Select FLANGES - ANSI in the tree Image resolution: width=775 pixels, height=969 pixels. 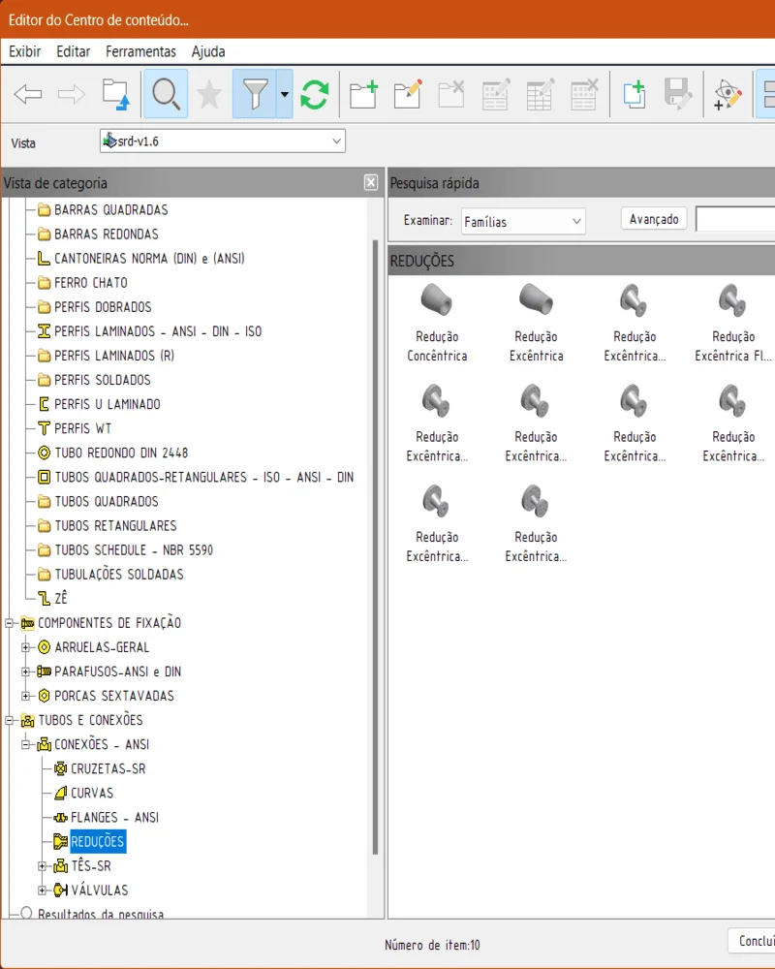click(x=114, y=817)
